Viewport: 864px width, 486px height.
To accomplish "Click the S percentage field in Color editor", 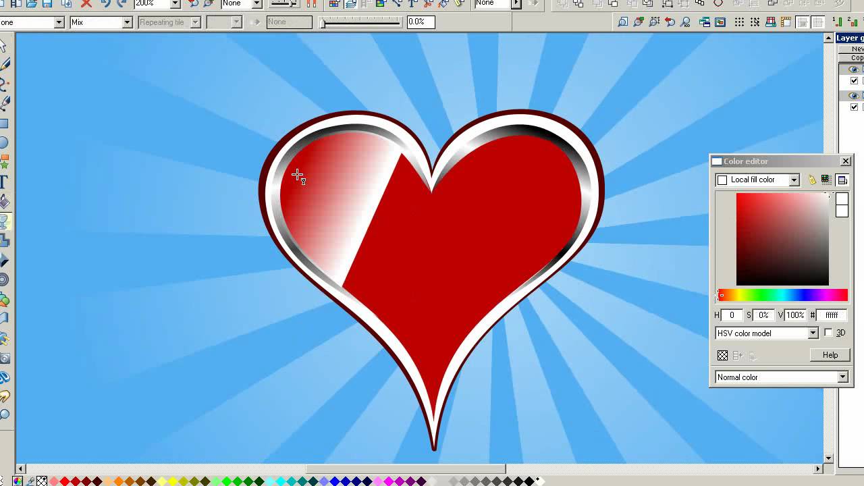I will 763,315.
